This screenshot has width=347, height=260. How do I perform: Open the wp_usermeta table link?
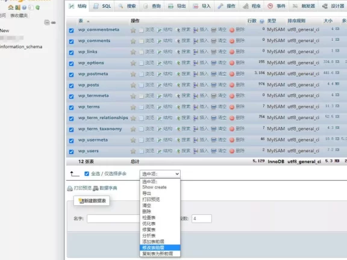93,140
